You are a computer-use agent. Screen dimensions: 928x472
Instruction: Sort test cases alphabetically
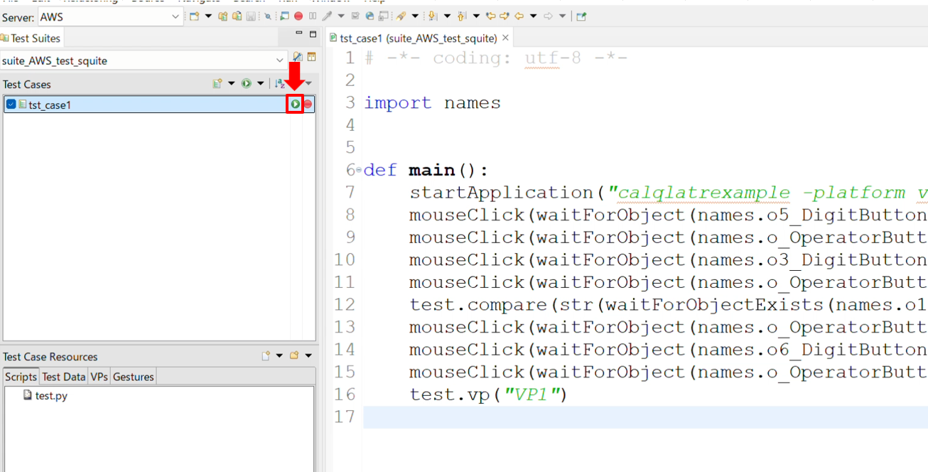280,84
